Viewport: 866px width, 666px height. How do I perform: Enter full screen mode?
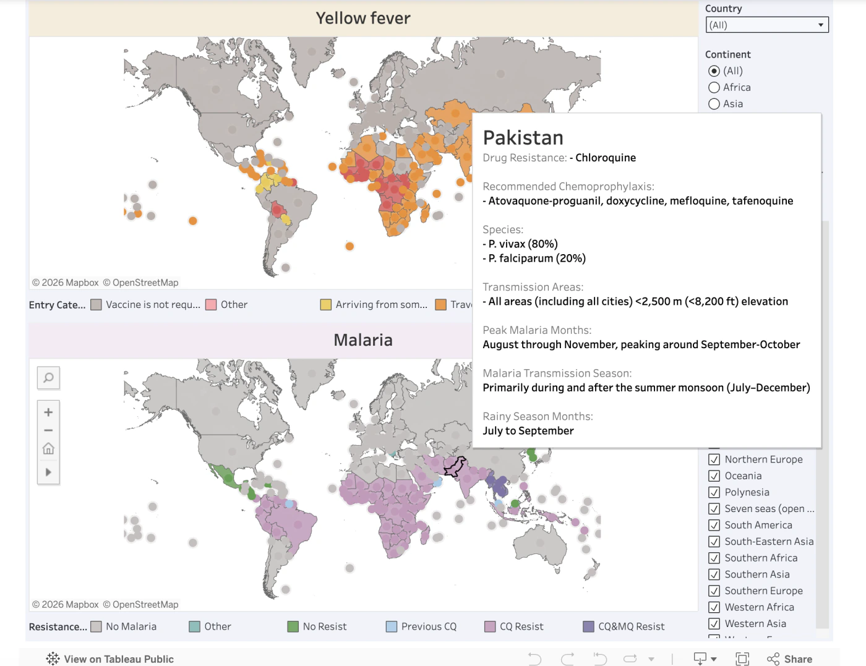[x=742, y=659]
